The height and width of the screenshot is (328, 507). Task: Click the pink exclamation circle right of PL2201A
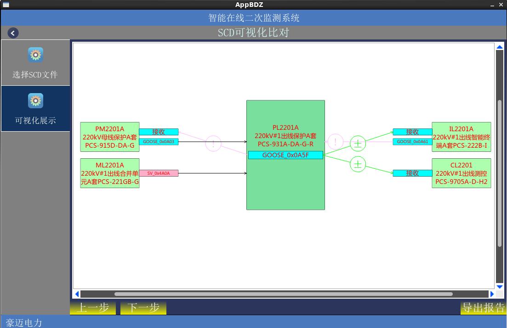point(336,142)
